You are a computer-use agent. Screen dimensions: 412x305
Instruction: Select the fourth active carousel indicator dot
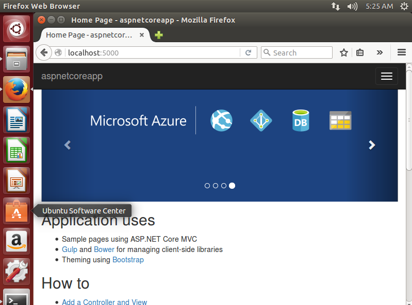[232, 186]
